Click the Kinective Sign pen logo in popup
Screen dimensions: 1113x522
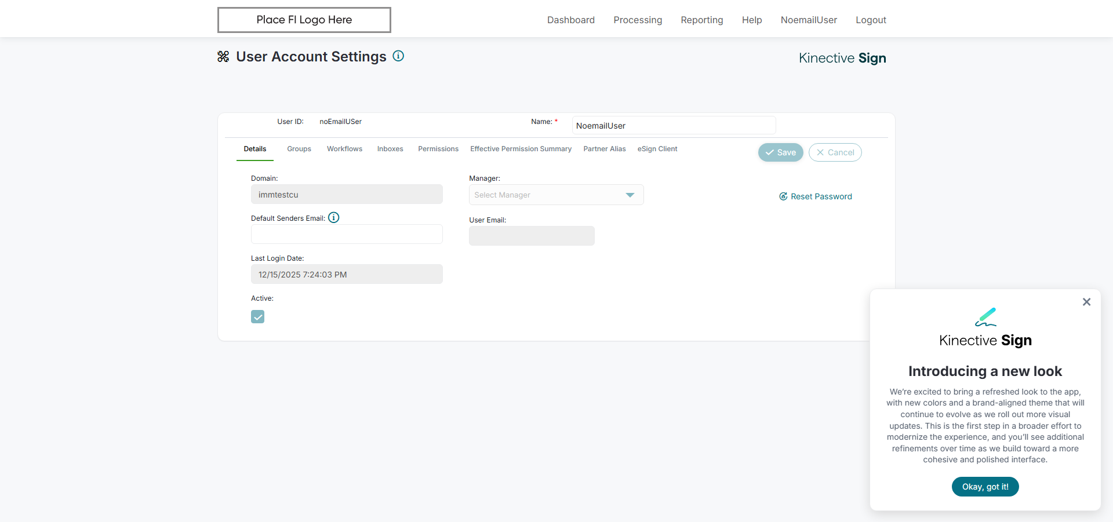(x=985, y=317)
